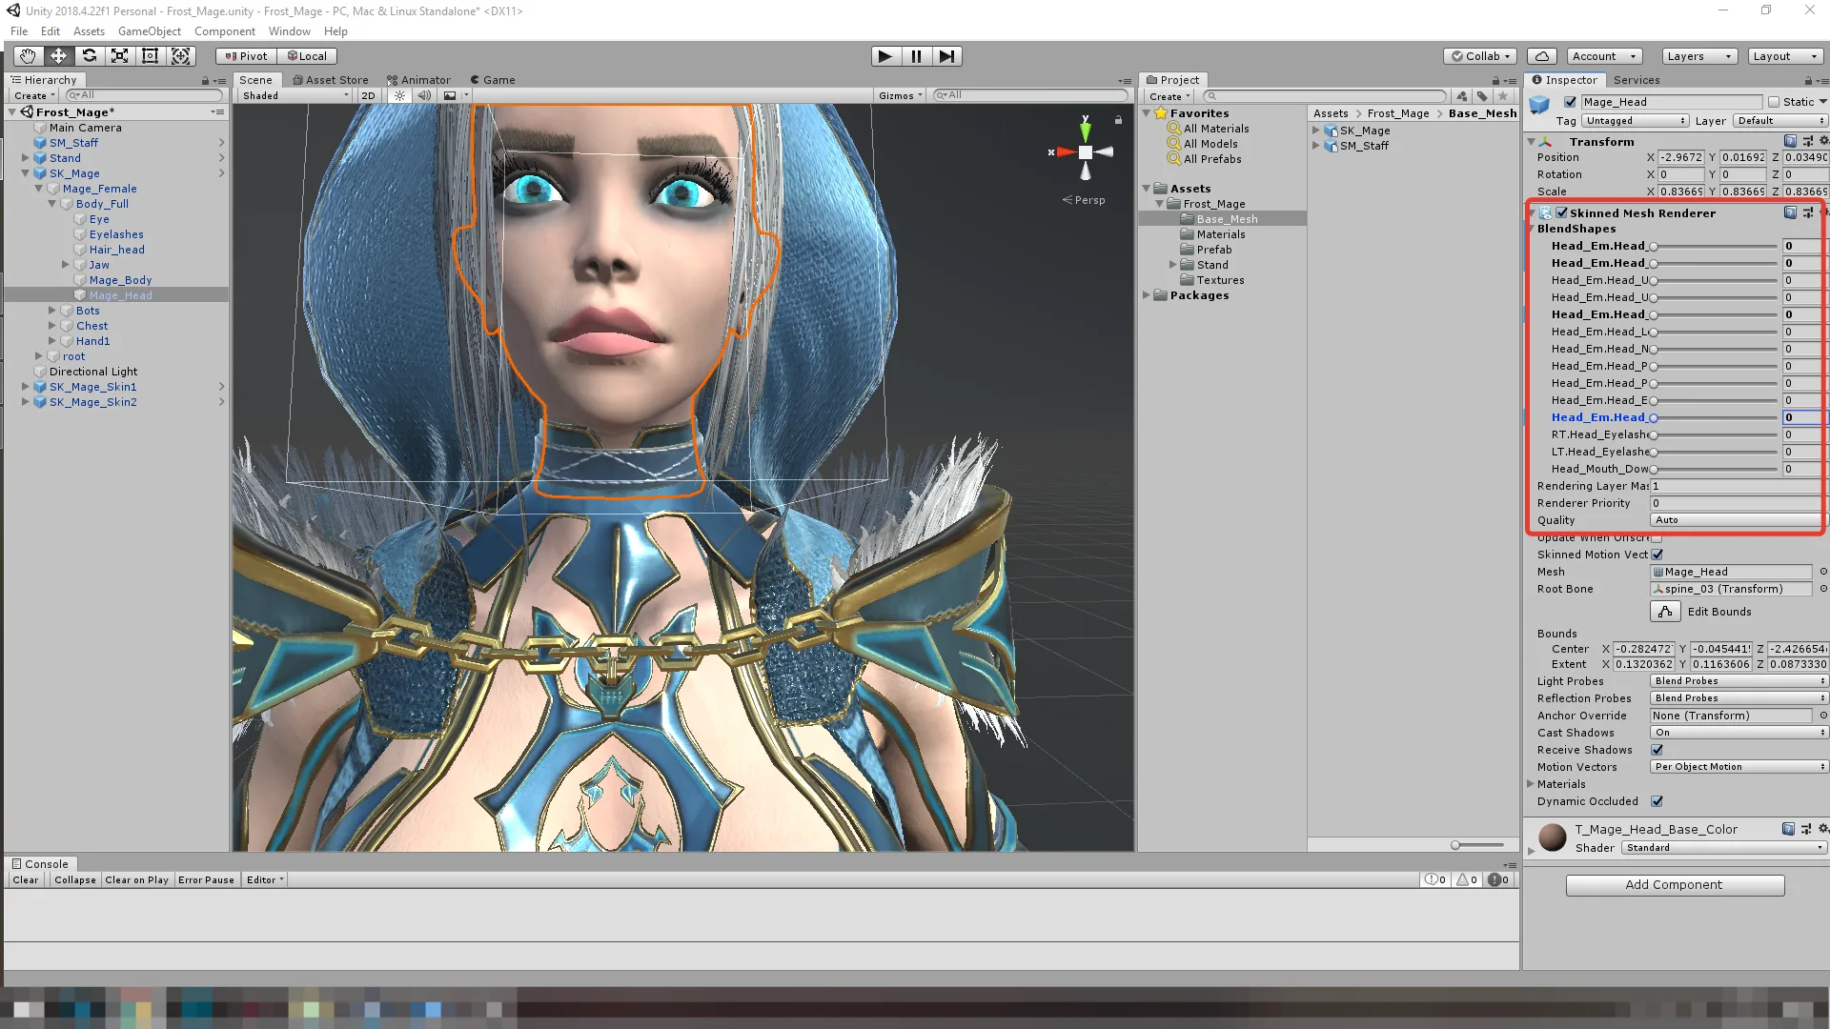Click Search by Label icon in Project
Viewport: 1830px width, 1029px height.
[x=1482, y=96]
